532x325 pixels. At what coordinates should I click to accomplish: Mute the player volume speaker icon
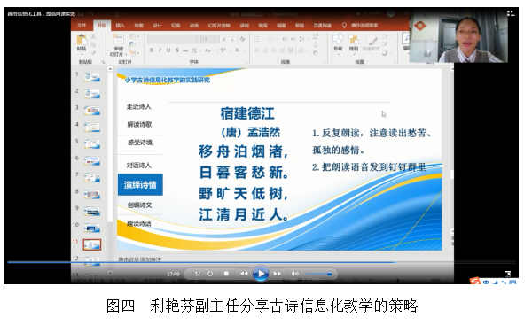pos(295,274)
